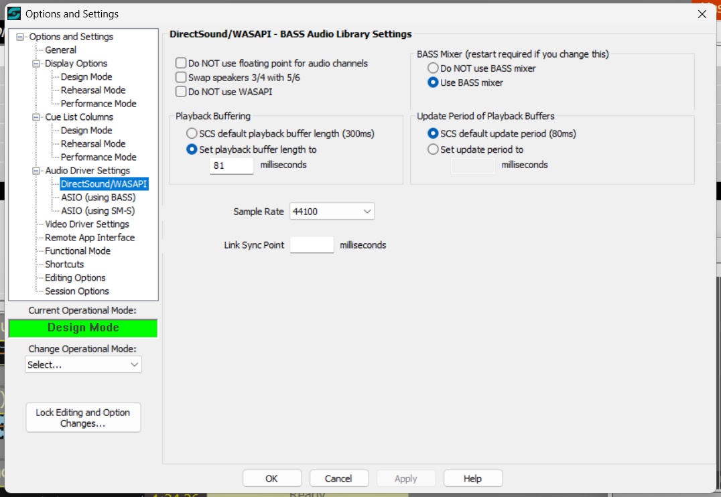Screen dimensions: 721x497
Task: Open Video Driver Settings tree item
Action: click(87, 224)
